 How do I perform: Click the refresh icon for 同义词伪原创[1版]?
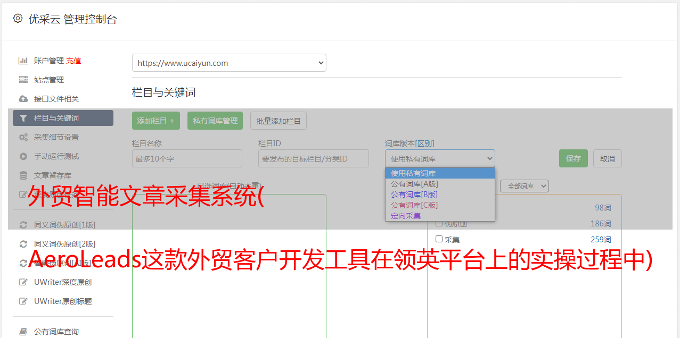pyautogui.click(x=23, y=225)
